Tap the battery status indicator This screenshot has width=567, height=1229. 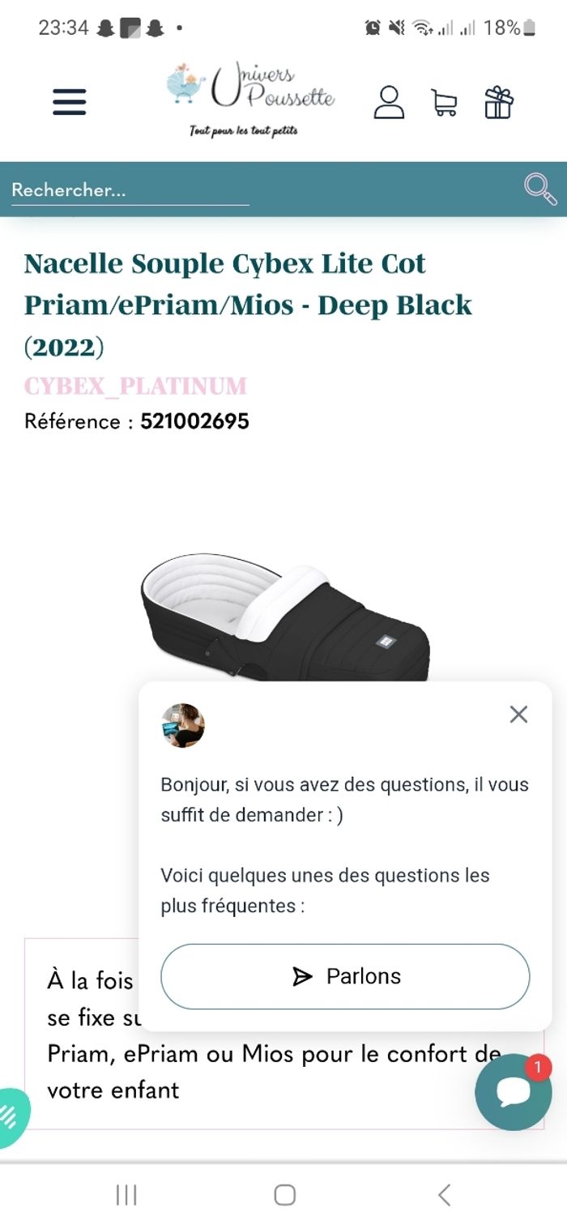(529, 28)
